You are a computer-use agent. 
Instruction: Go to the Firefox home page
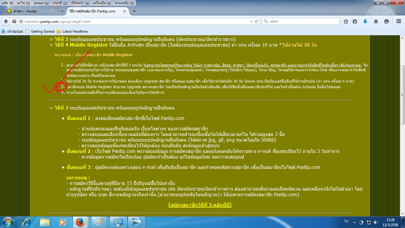click(376, 21)
